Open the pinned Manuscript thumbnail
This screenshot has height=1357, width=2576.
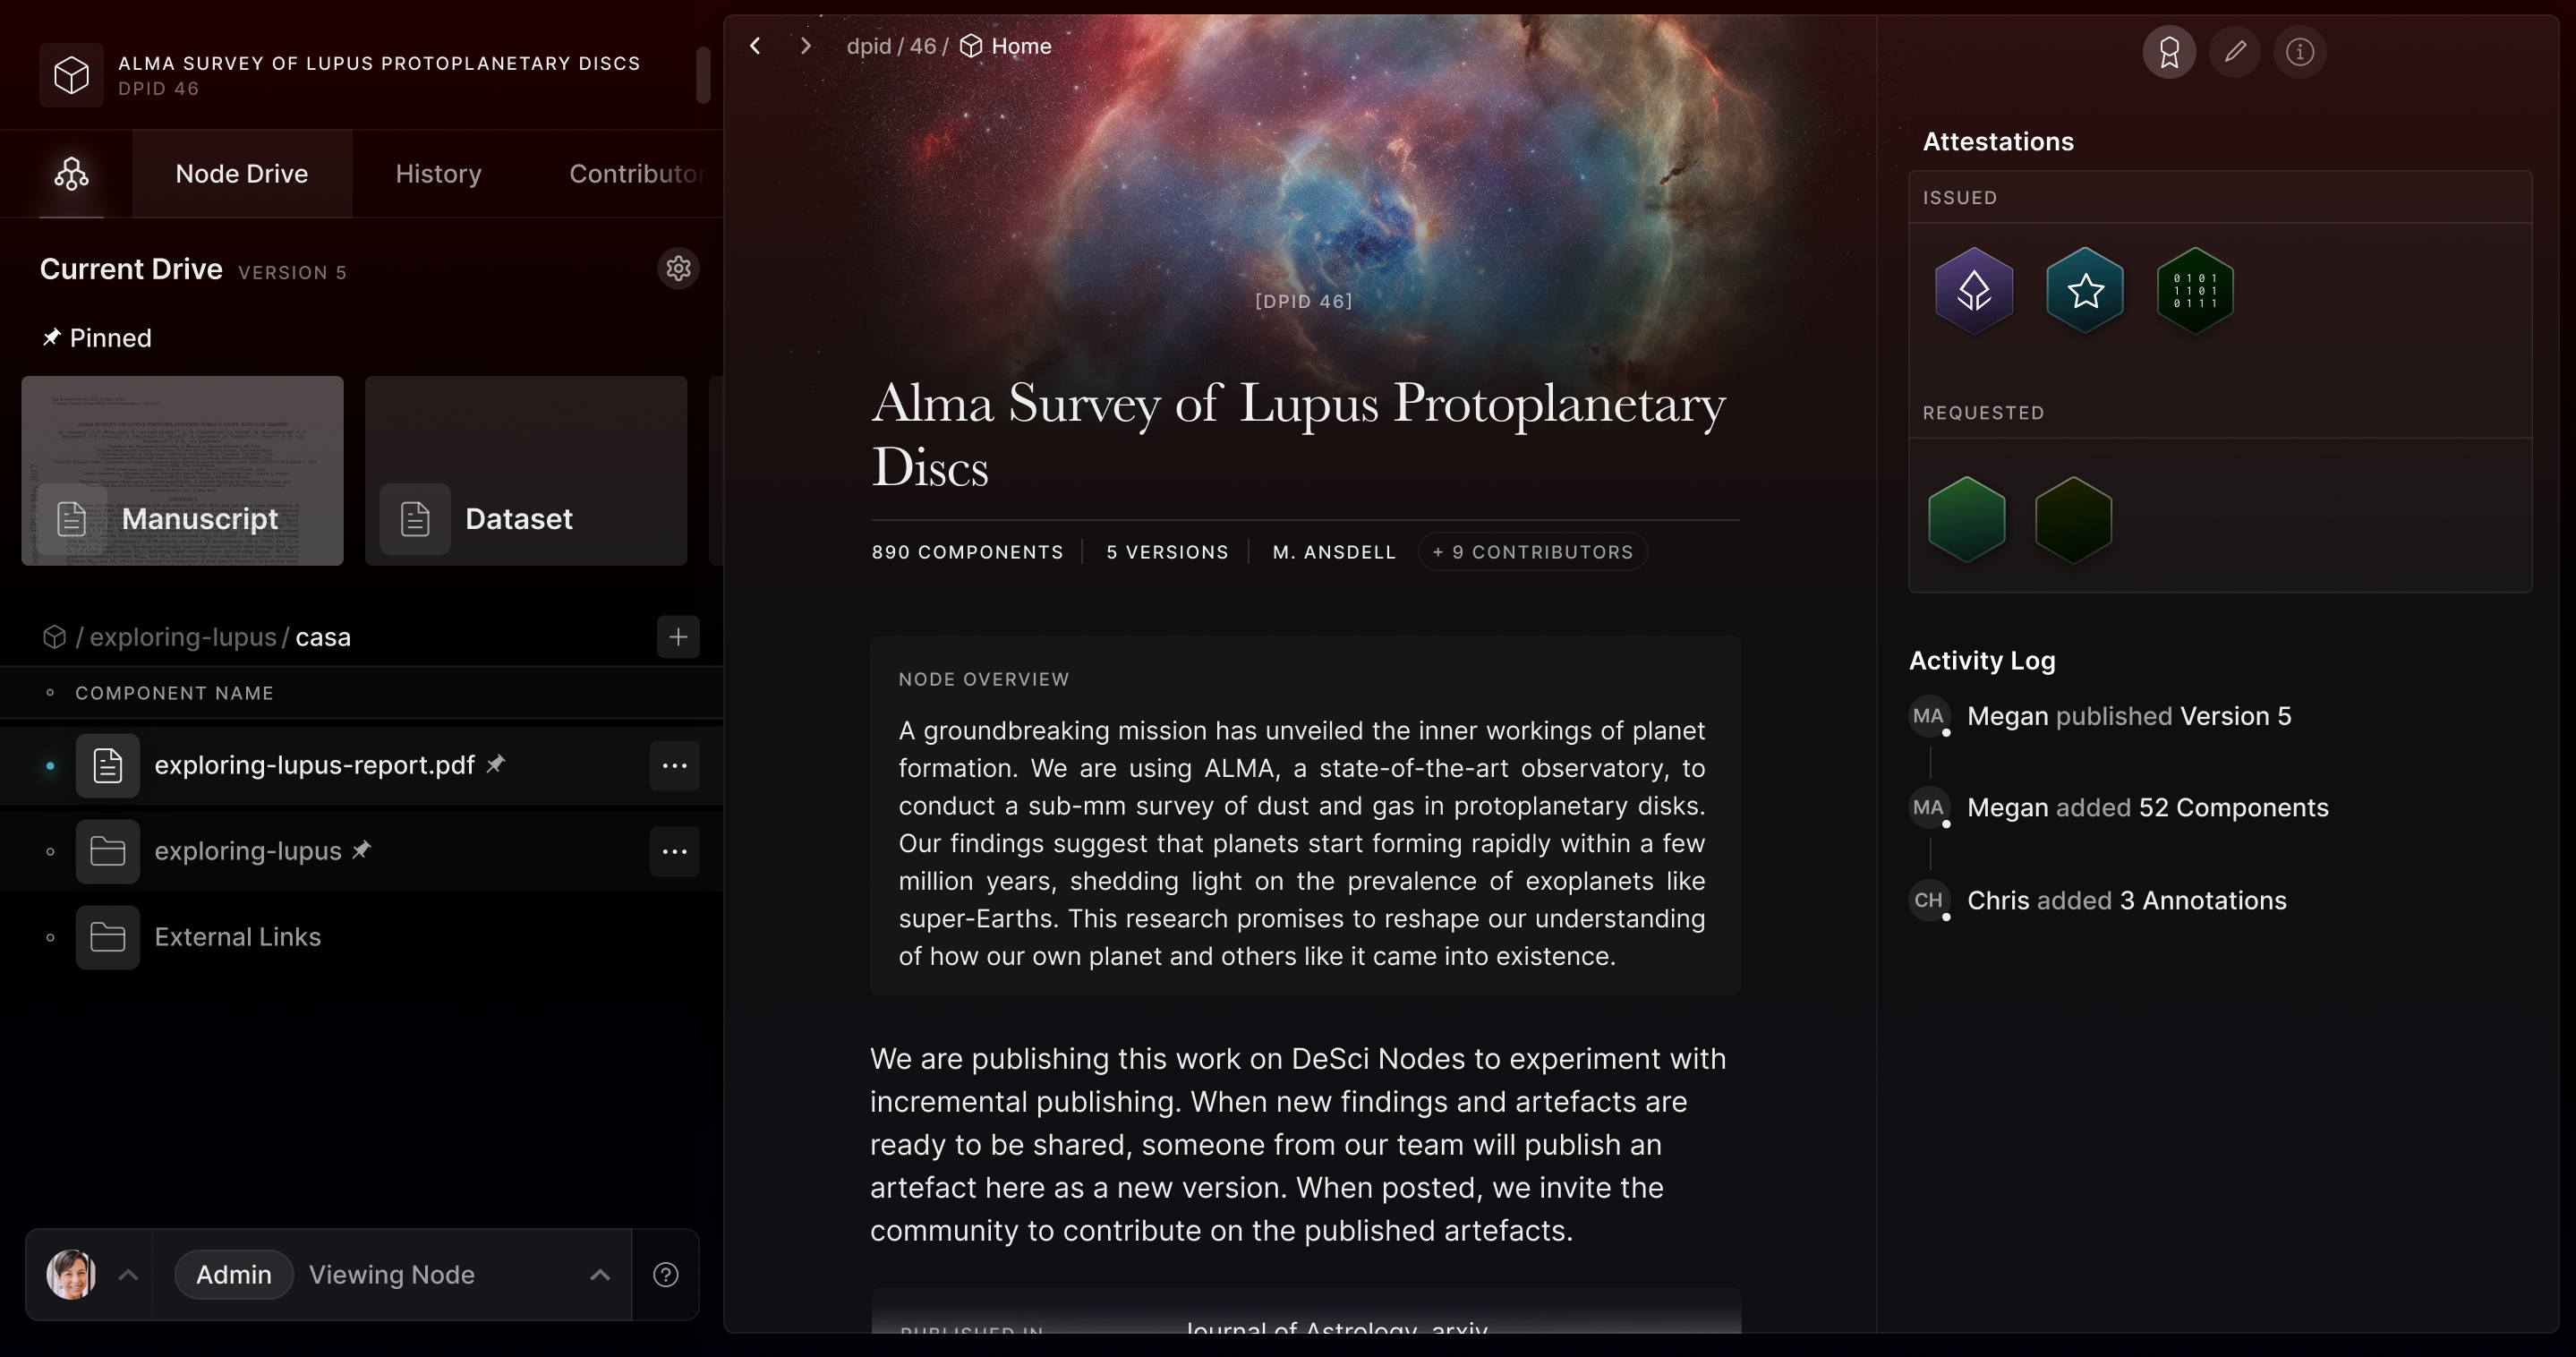tap(182, 471)
